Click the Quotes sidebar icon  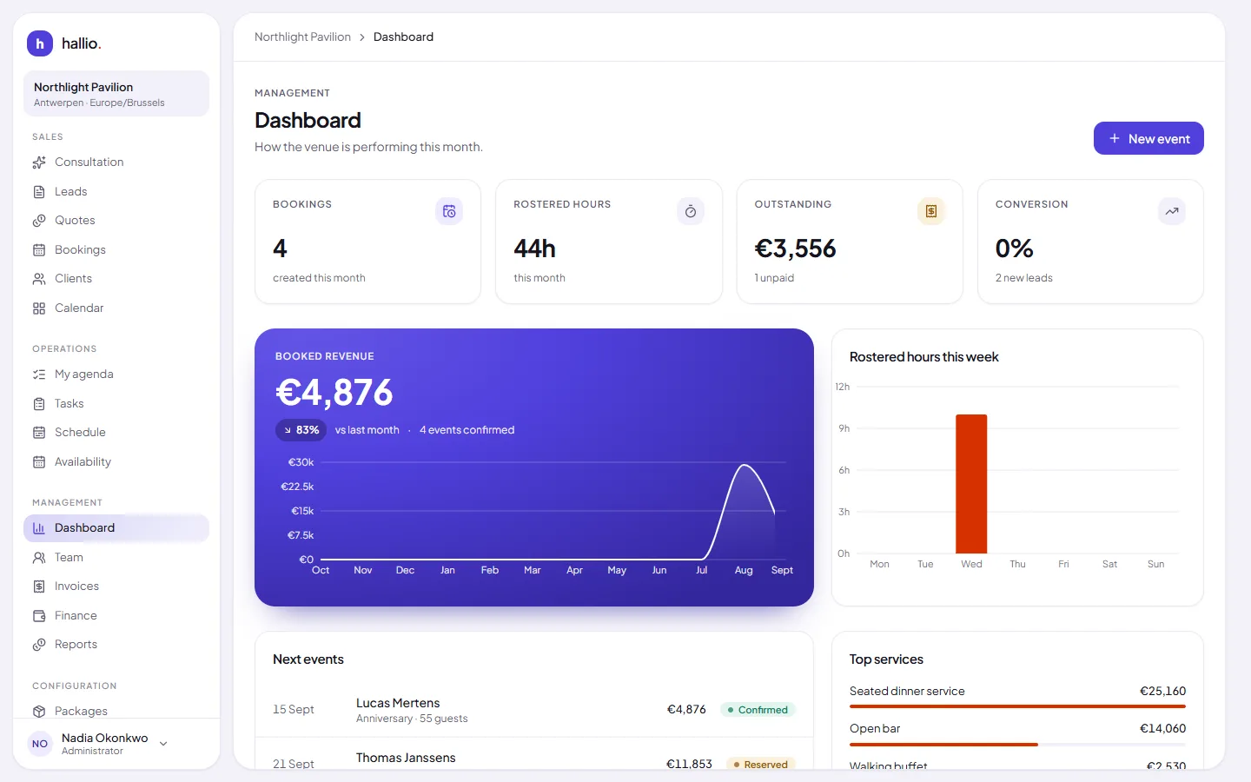pyautogui.click(x=39, y=221)
